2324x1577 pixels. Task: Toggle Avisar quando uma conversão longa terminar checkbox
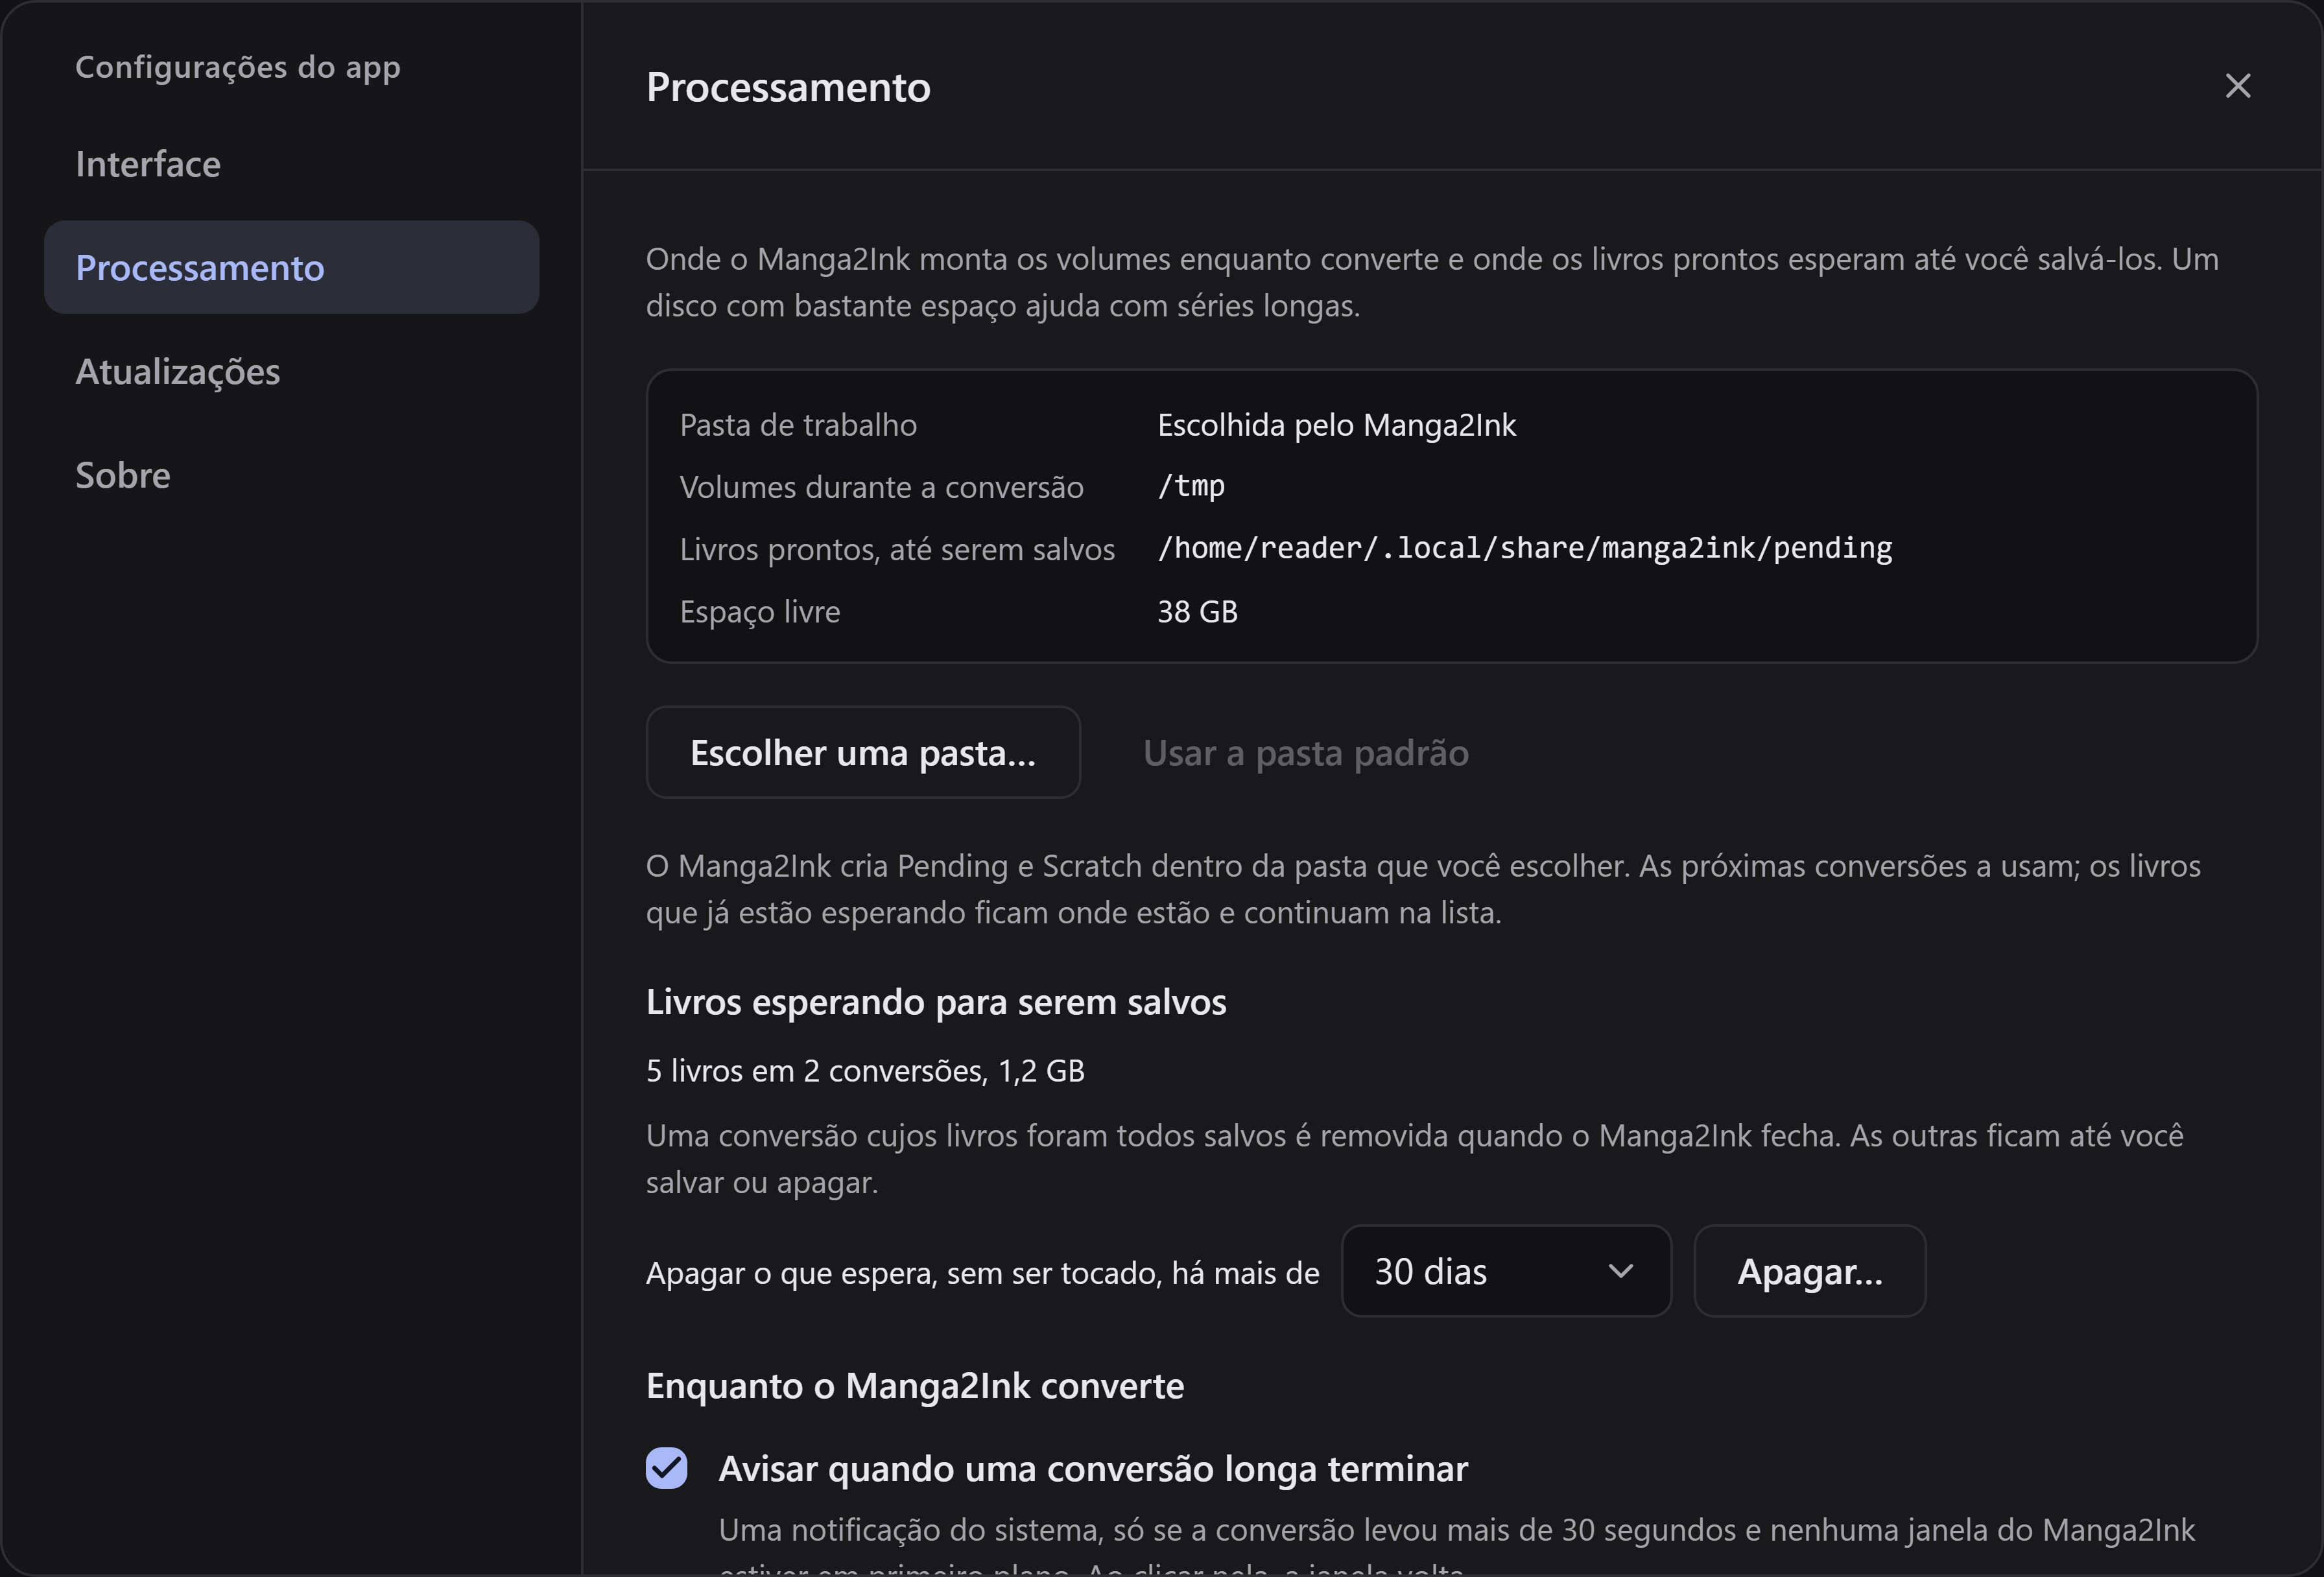666,1468
